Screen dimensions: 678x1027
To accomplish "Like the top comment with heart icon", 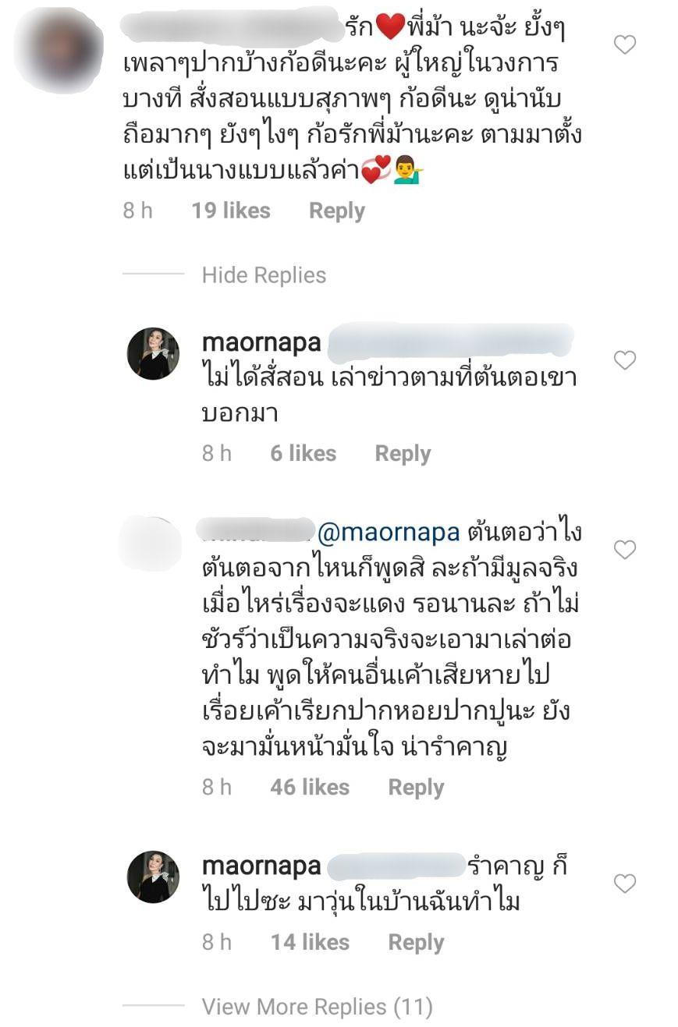I will pyautogui.click(x=624, y=45).
